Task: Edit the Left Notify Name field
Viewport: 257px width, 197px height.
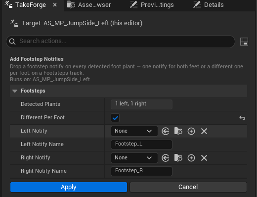Action: 141,145
